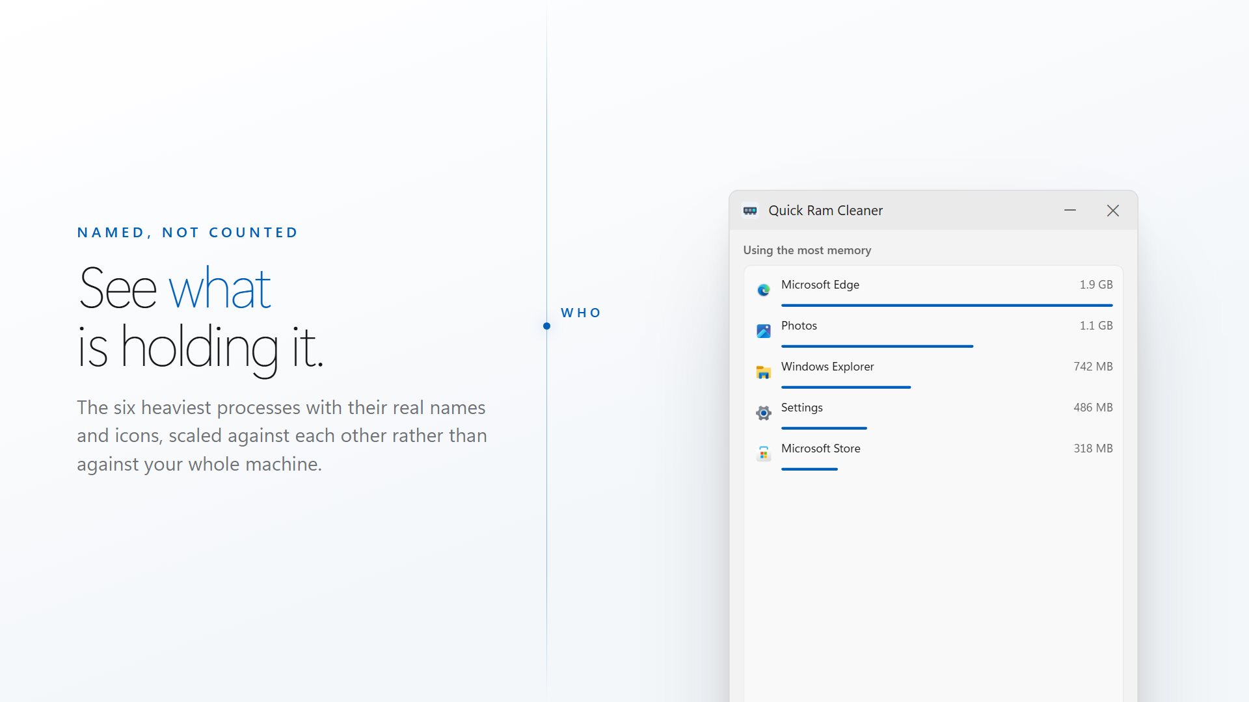Viewport: 1249px width, 702px height.
Task: Click the 'NAMED, NOT COUNTED' caption
Action: pyautogui.click(x=187, y=233)
